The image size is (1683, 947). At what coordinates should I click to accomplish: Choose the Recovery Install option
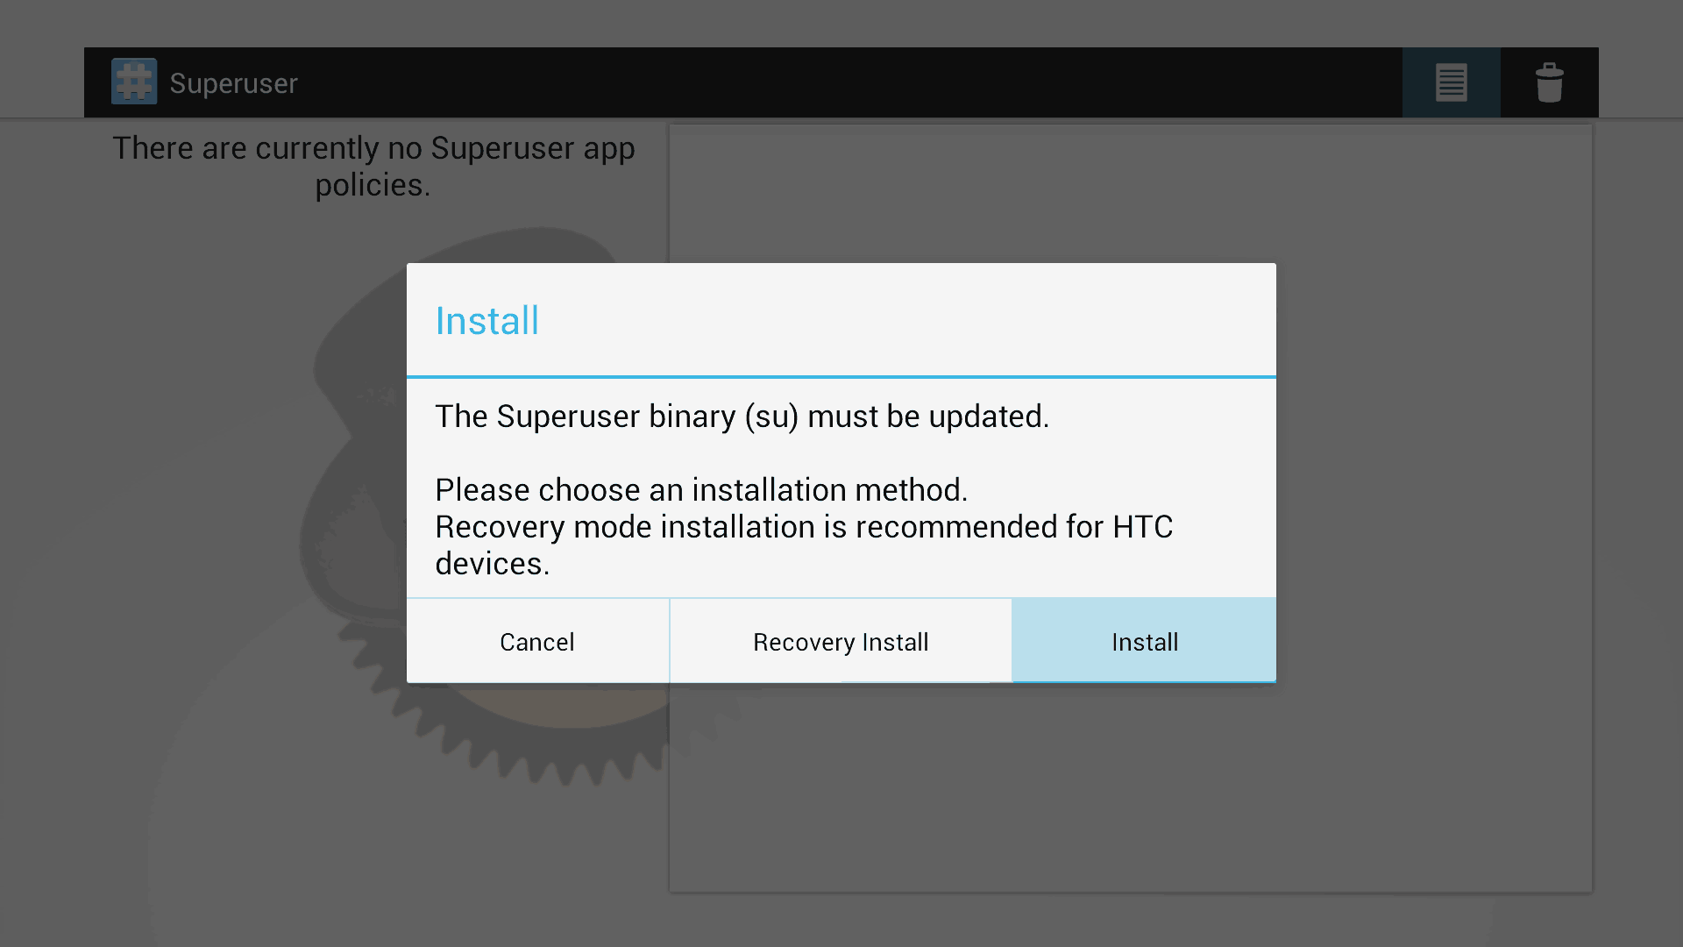841,641
